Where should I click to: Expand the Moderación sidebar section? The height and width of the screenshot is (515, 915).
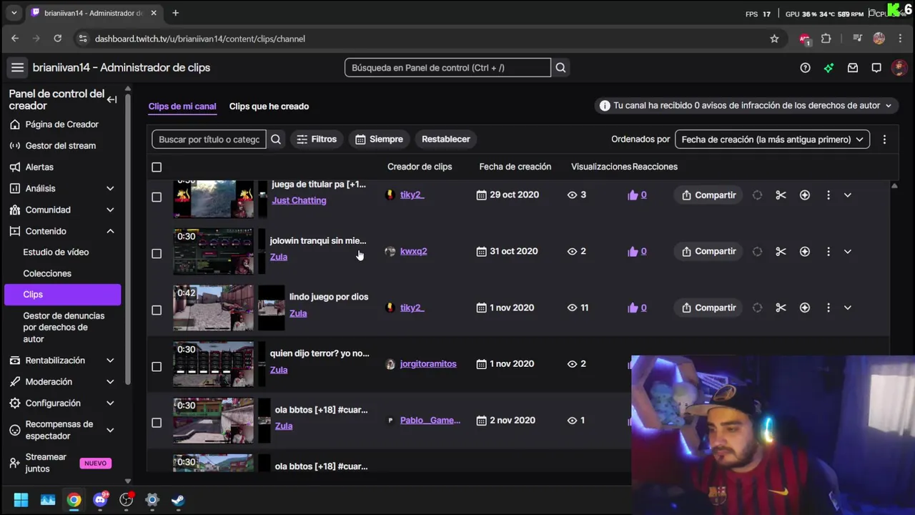pos(110,382)
